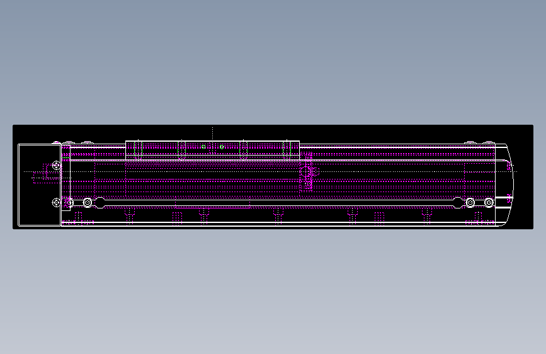
Task: Select the CAD drawing of the linear actuator
Action: coord(273,177)
